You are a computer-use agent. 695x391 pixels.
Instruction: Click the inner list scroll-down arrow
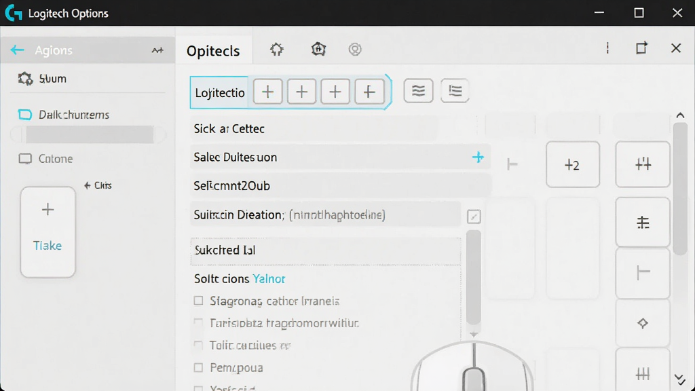[x=474, y=334]
